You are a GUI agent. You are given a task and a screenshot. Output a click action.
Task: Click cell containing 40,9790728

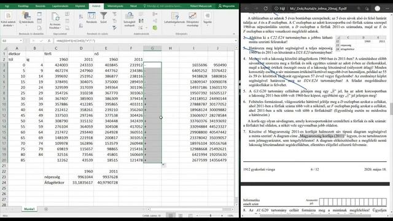pos(106,182)
